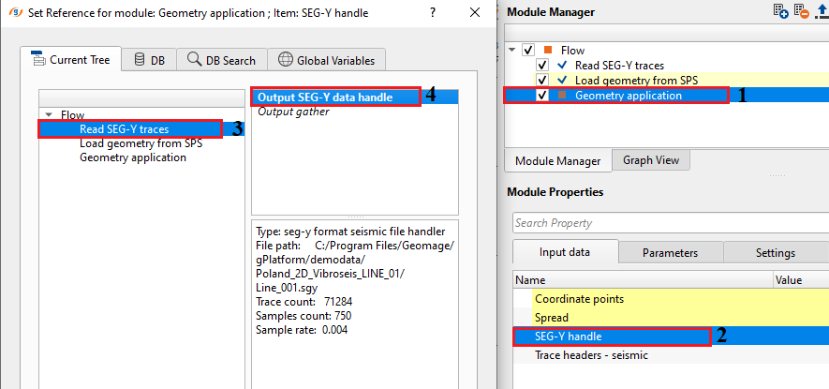Screen dimensions: 829x389
Task: Uncheck the Read SEG-Y traces module checkbox
Action: (541, 66)
